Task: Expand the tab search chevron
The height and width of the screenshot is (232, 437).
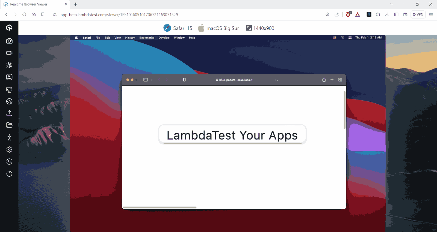Action: click(x=391, y=4)
